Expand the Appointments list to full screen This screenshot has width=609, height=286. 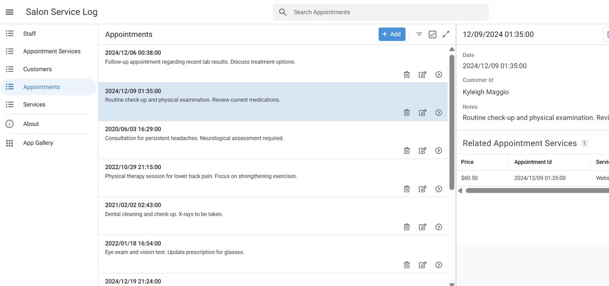point(446,34)
